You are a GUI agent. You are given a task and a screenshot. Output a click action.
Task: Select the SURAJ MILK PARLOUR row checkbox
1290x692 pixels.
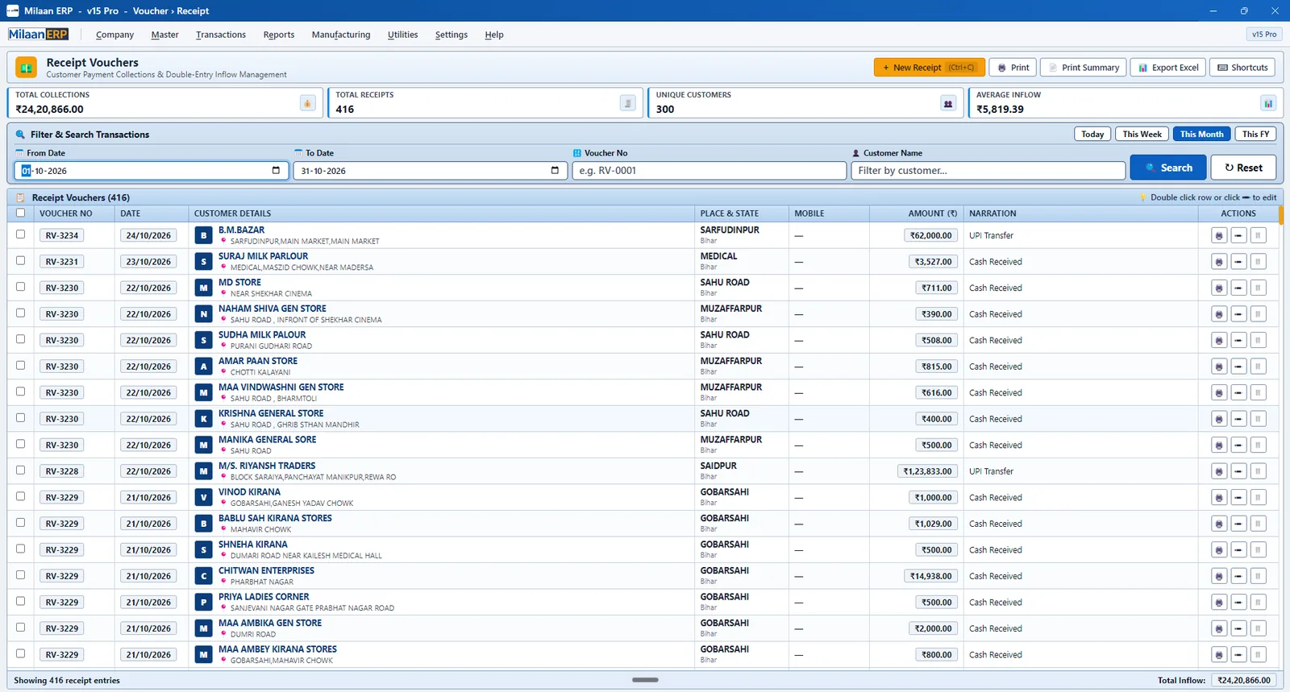(21, 261)
